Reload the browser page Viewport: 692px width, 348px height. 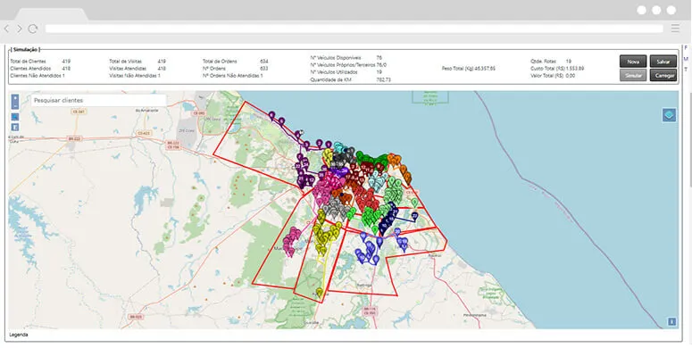pyautogui.click(x=33, y=29)
